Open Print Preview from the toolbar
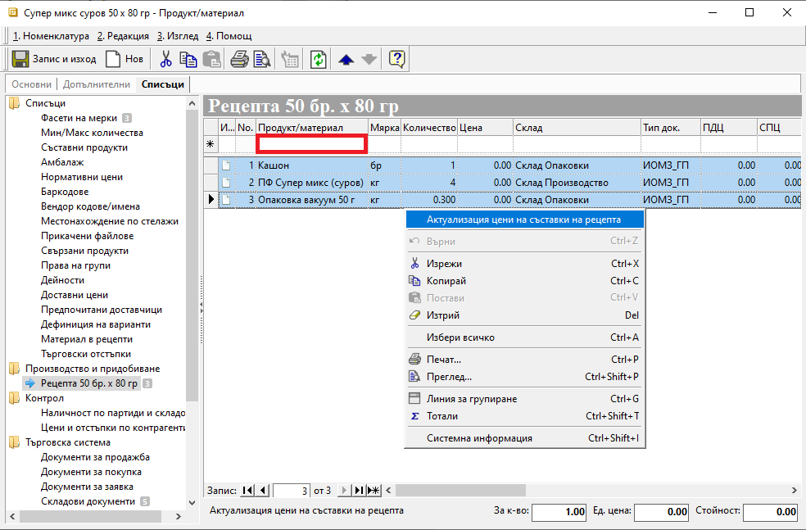The image size is (806, 530). (261, 59)
